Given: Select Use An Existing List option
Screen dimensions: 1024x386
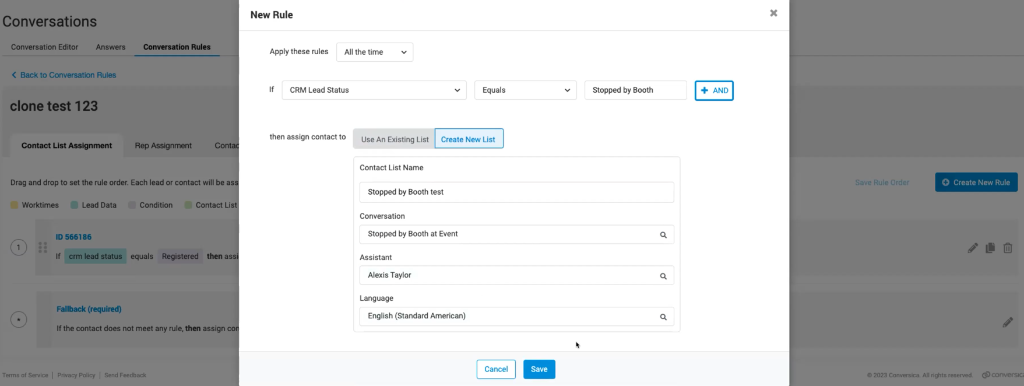Looking at the screenshot, I should point(395,139).
